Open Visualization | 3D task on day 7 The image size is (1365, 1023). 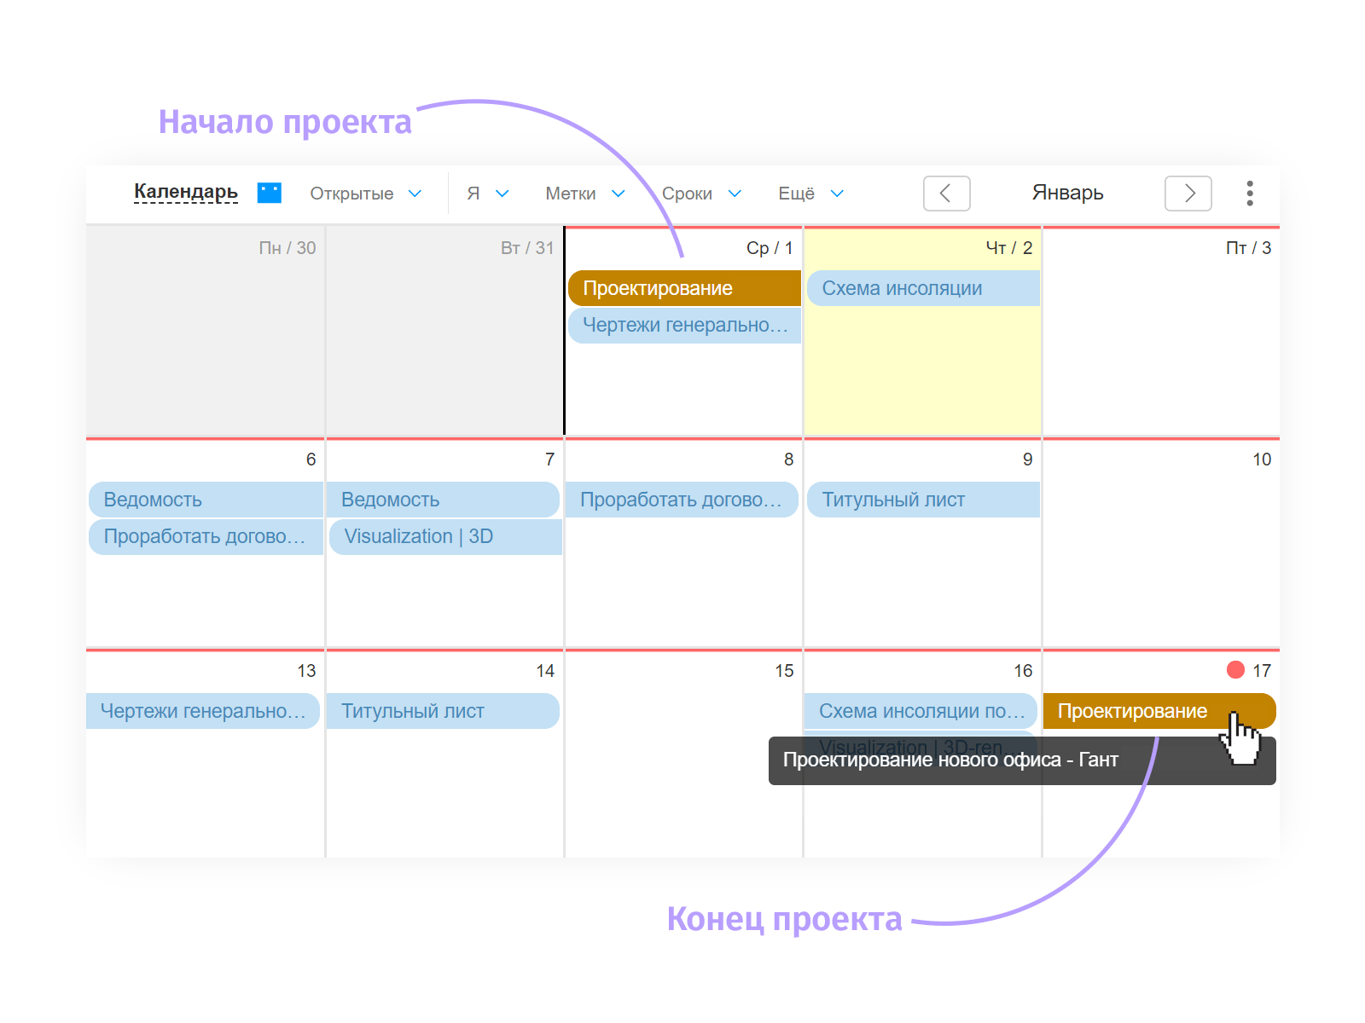[445, 536]
